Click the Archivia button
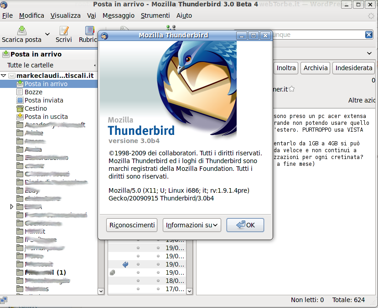Image resolution: width=378 pixels, height=308 pixels. point(316,68)
